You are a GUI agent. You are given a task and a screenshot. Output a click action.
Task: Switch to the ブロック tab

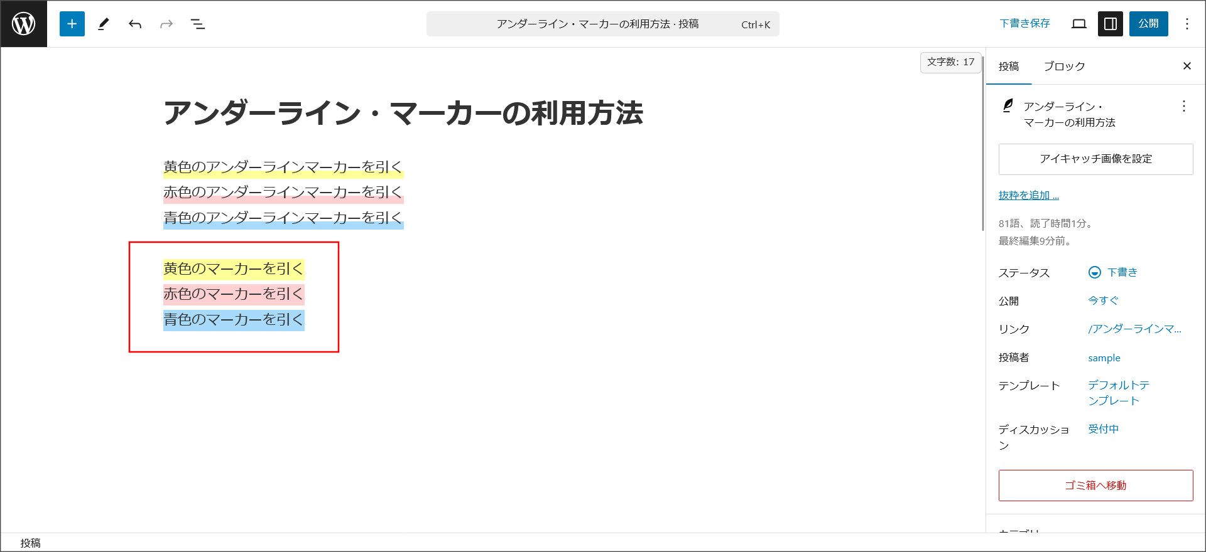click(x=1064, y=66)
